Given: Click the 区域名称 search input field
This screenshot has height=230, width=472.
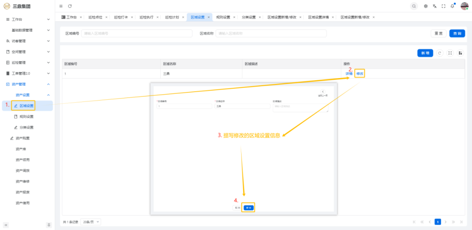Looking at the screenshot, I should [264, 33].
